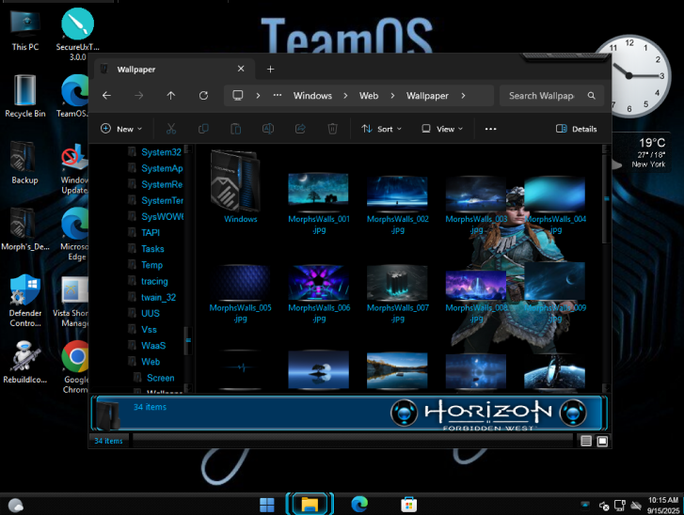Click the Share toolbar icon
The width and height of the screenshot is (684, 515).
pyautogui.click(x=300, y=129)
